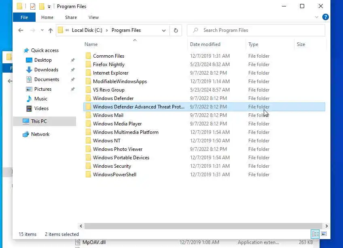
Task: Click the horizontal scrollbar right arrow
Action: pyautogui.click(x=326, y=226)
